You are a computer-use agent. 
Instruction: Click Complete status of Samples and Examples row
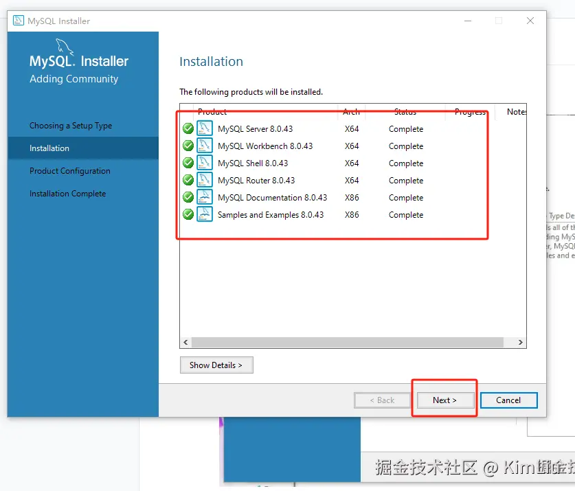(406, 215)
